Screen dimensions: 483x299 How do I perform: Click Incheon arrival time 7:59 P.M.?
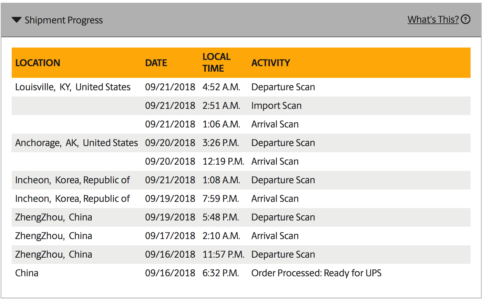[x=221, y=199]
